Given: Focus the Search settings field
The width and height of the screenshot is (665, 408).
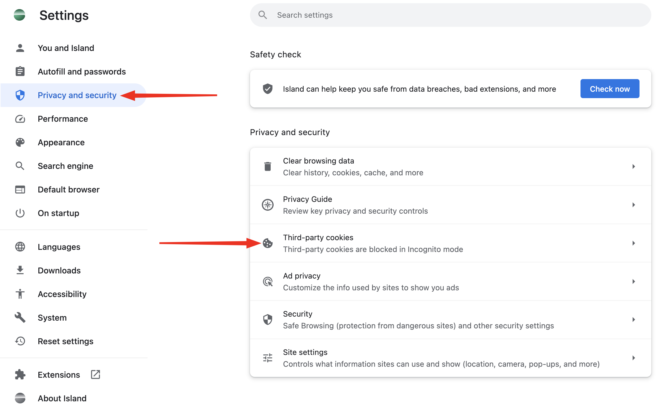Looking at the screenshot, I should pyautogui.click(x=450, y=15).
